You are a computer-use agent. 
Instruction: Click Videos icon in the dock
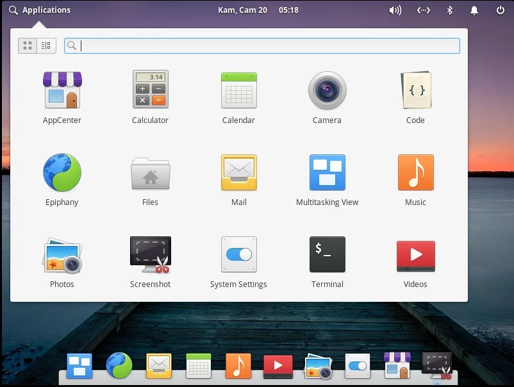pyautogui.click(x=278, y=366)
